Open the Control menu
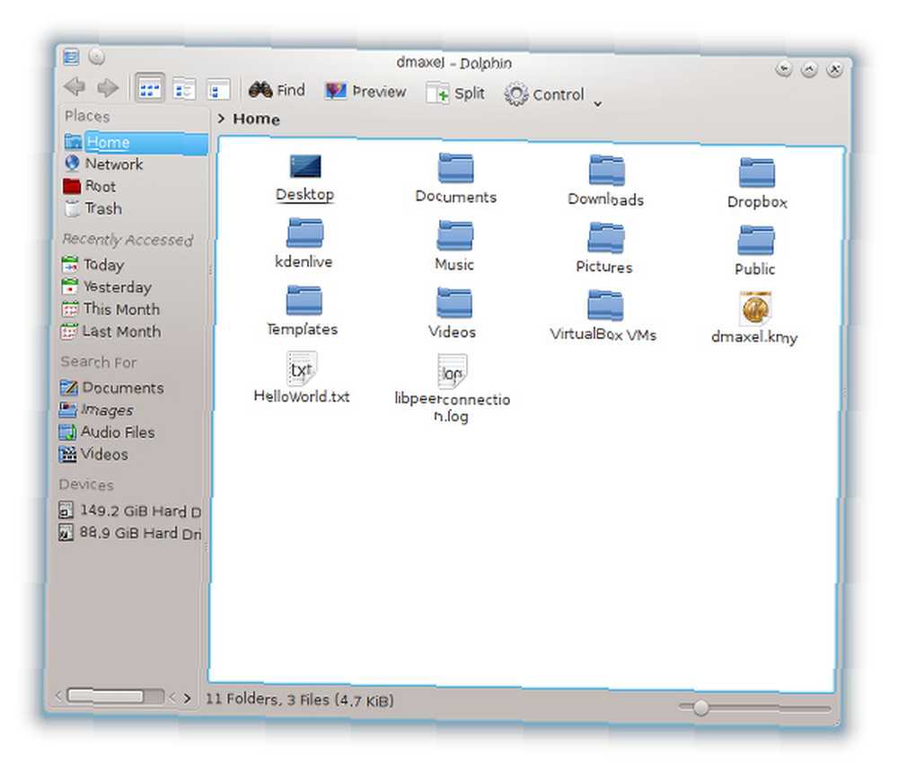This screenshot has height=772, width=898. pyautogui.click(x=544, y=94)
